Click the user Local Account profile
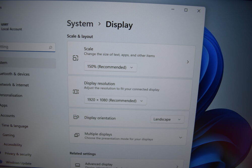This screenshot has height=168, width=252. (12, 27)
